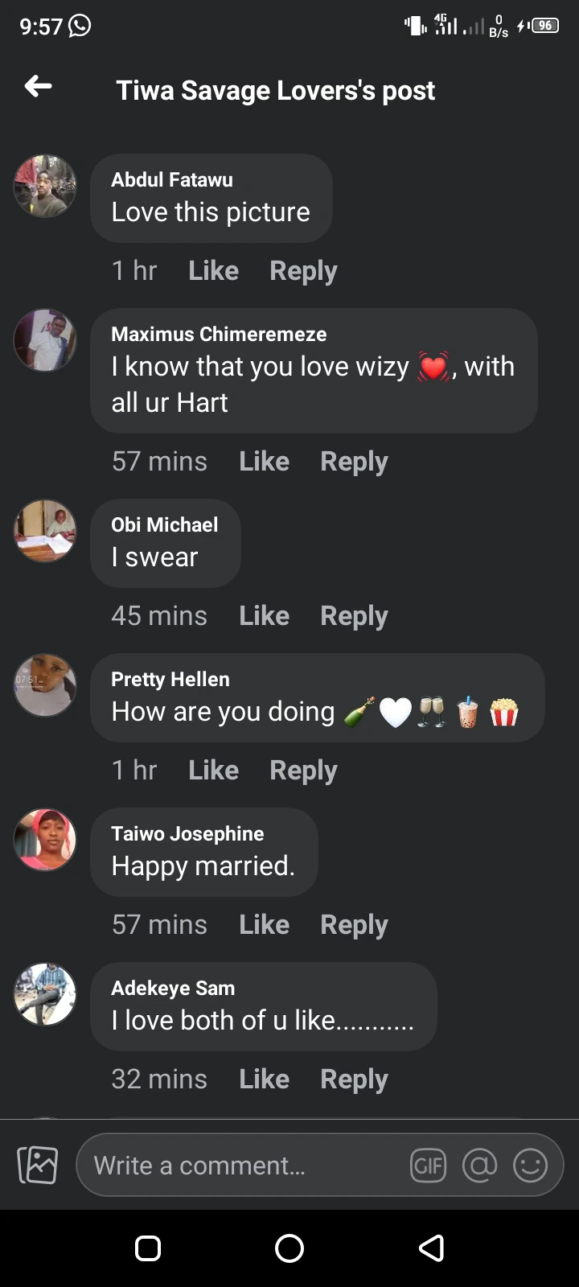Tap in the Write a comment field
The image size is (579, 1287).
[x=241, y=1165]
